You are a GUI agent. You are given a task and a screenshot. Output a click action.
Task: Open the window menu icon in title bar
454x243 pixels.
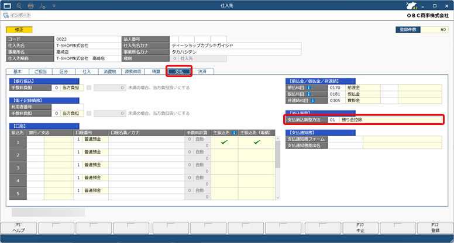click(x=7, y=5)
